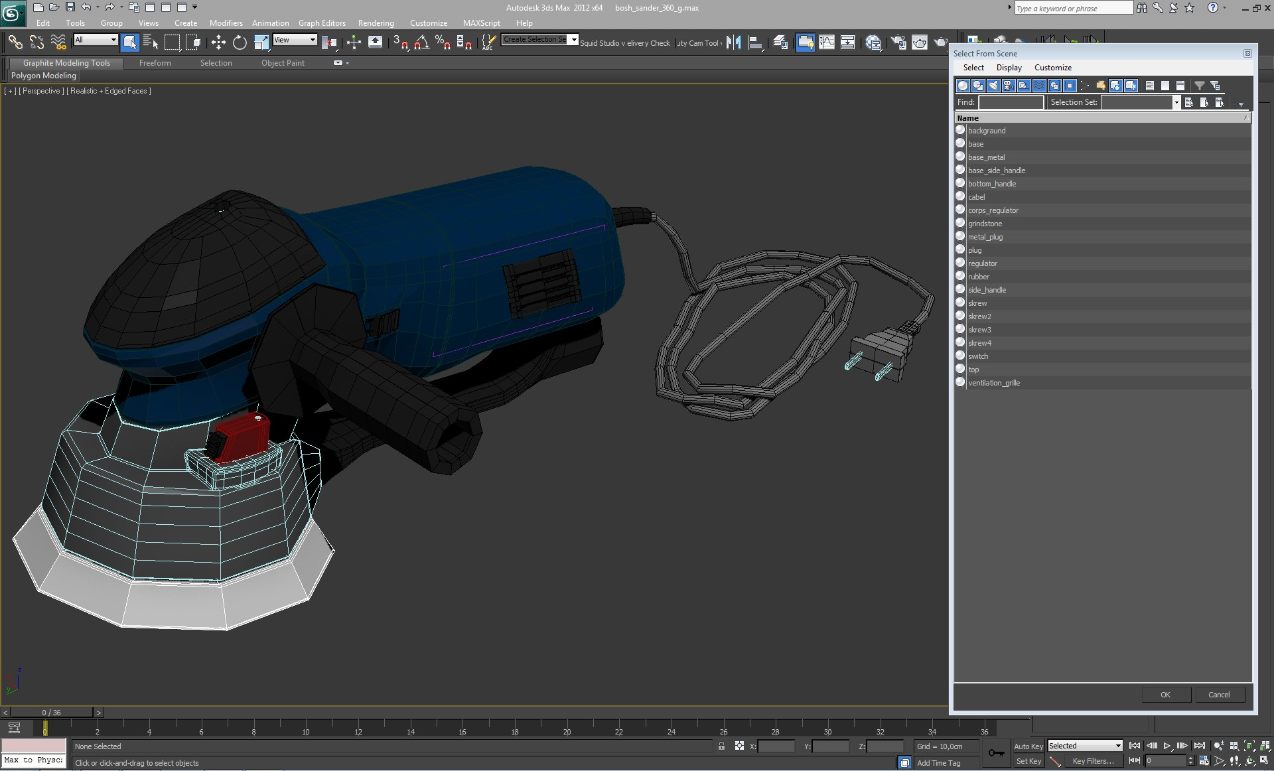Click the Set Key button
The image size is (1274, 771).
tap(1028, 762)
